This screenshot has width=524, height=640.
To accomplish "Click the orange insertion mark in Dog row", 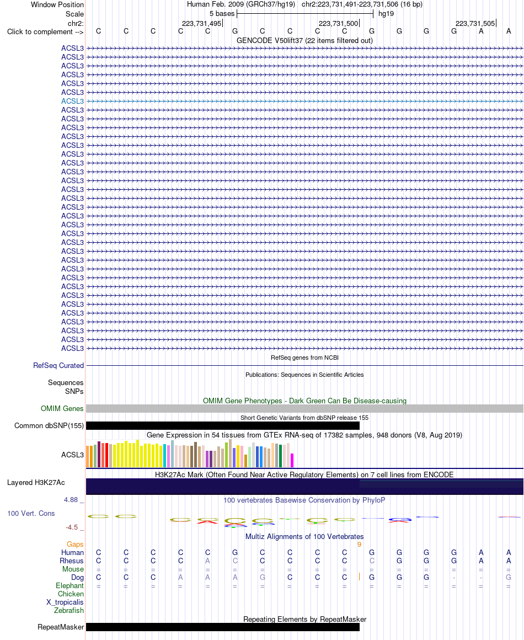I will point(360,577).
